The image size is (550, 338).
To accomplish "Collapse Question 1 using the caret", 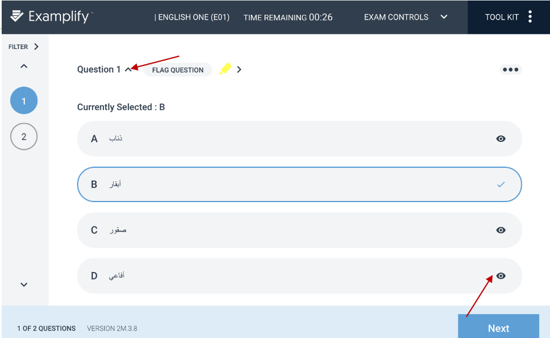I will (128, 69).
